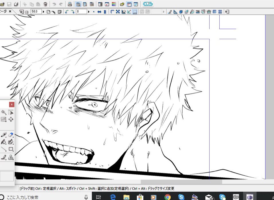The height and width of the screenshot is (200, 274).
Task: Click the zoom in icon
Action: [x=21, y=12]
